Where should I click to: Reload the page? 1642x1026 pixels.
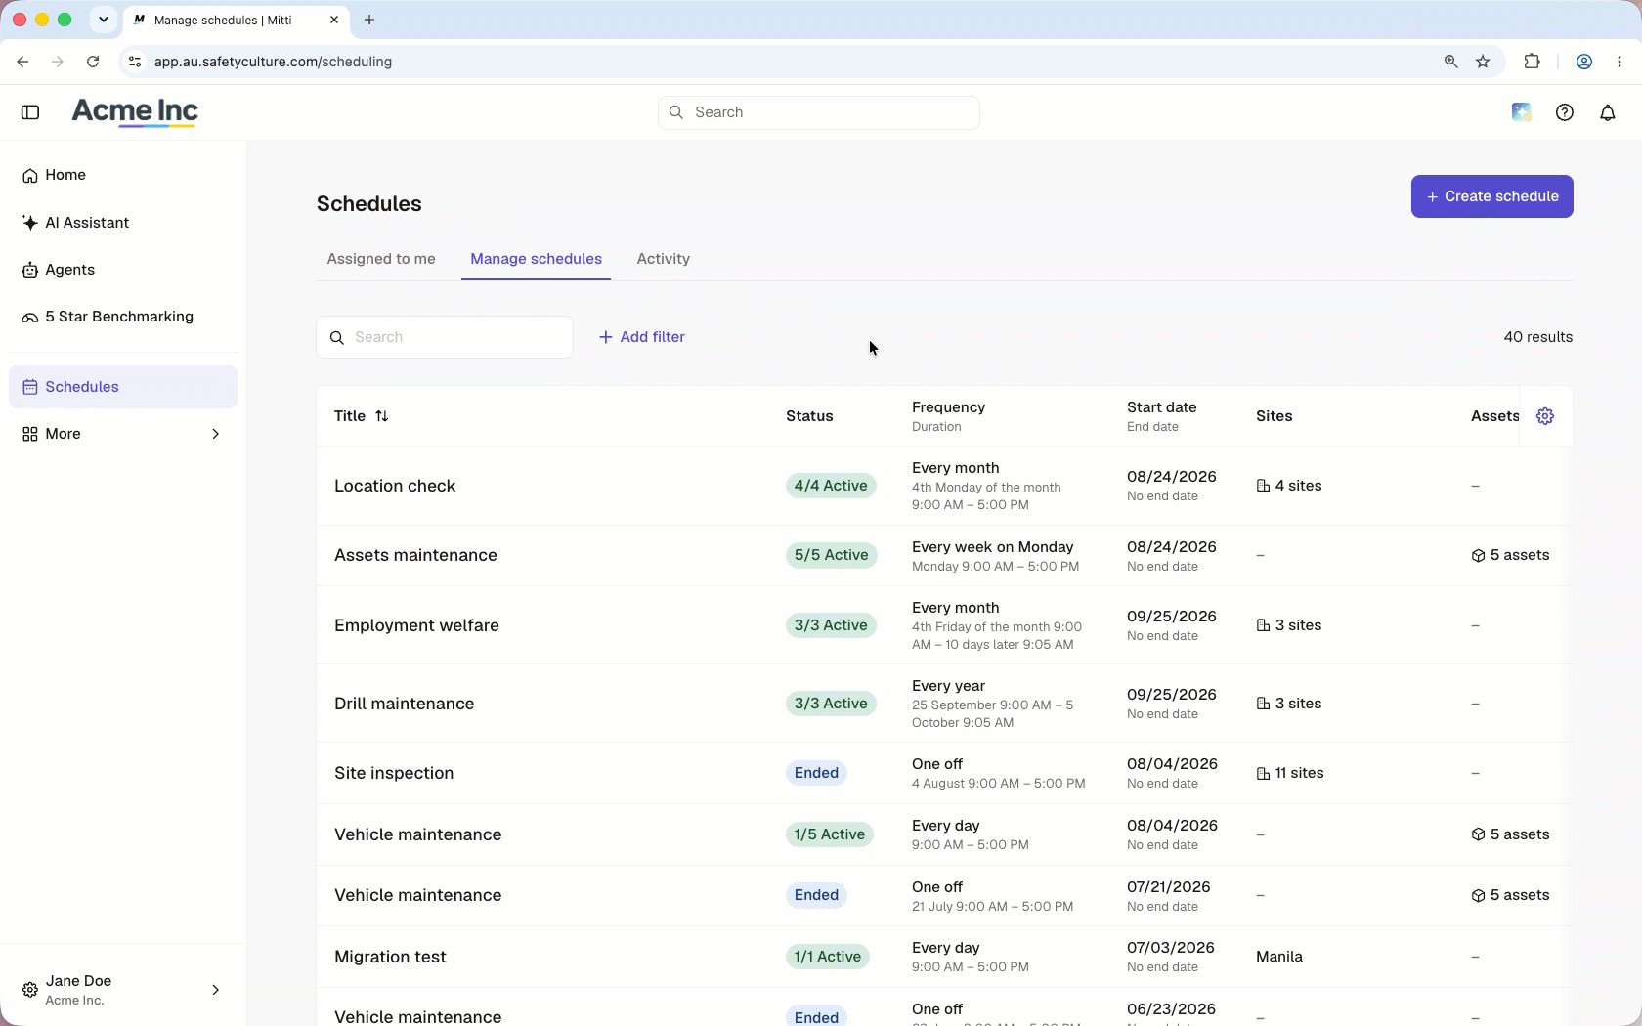click(93, 62)
